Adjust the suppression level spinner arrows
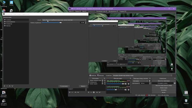This screenshot has height=108, width=192. (x=85, y=23)
